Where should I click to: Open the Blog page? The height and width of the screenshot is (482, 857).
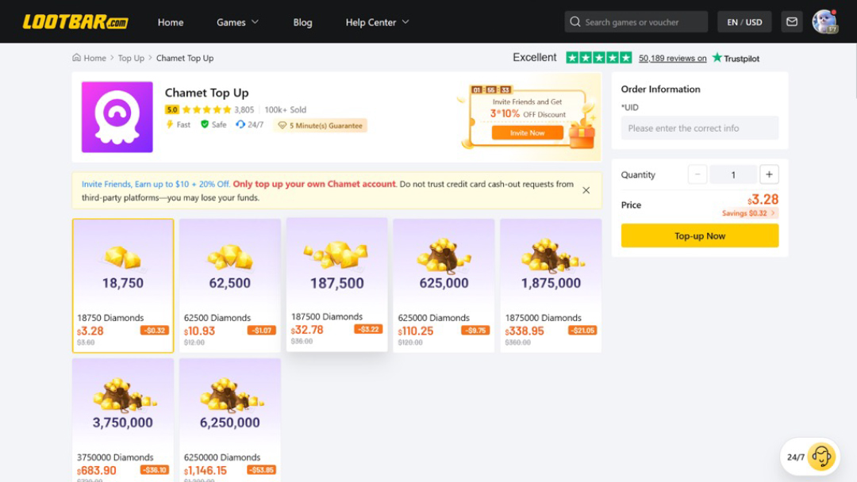click(x=302, y=22)
